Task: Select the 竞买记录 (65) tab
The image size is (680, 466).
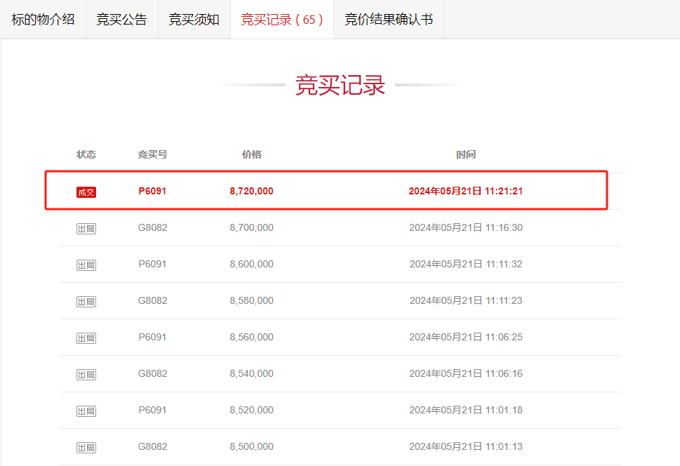Action: click(x=282, y=20)
